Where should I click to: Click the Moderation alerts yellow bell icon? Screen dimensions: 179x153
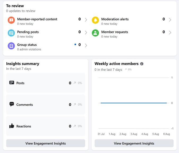point(95,20)
